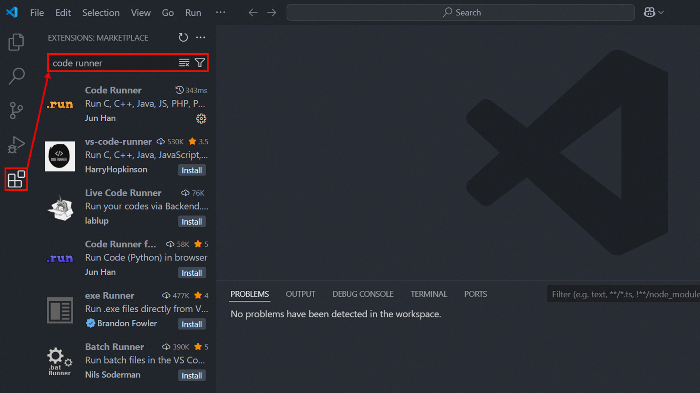Focus the Problems filter text field
The height and width of the screenshot is (393, 700).
coord(624,295)
